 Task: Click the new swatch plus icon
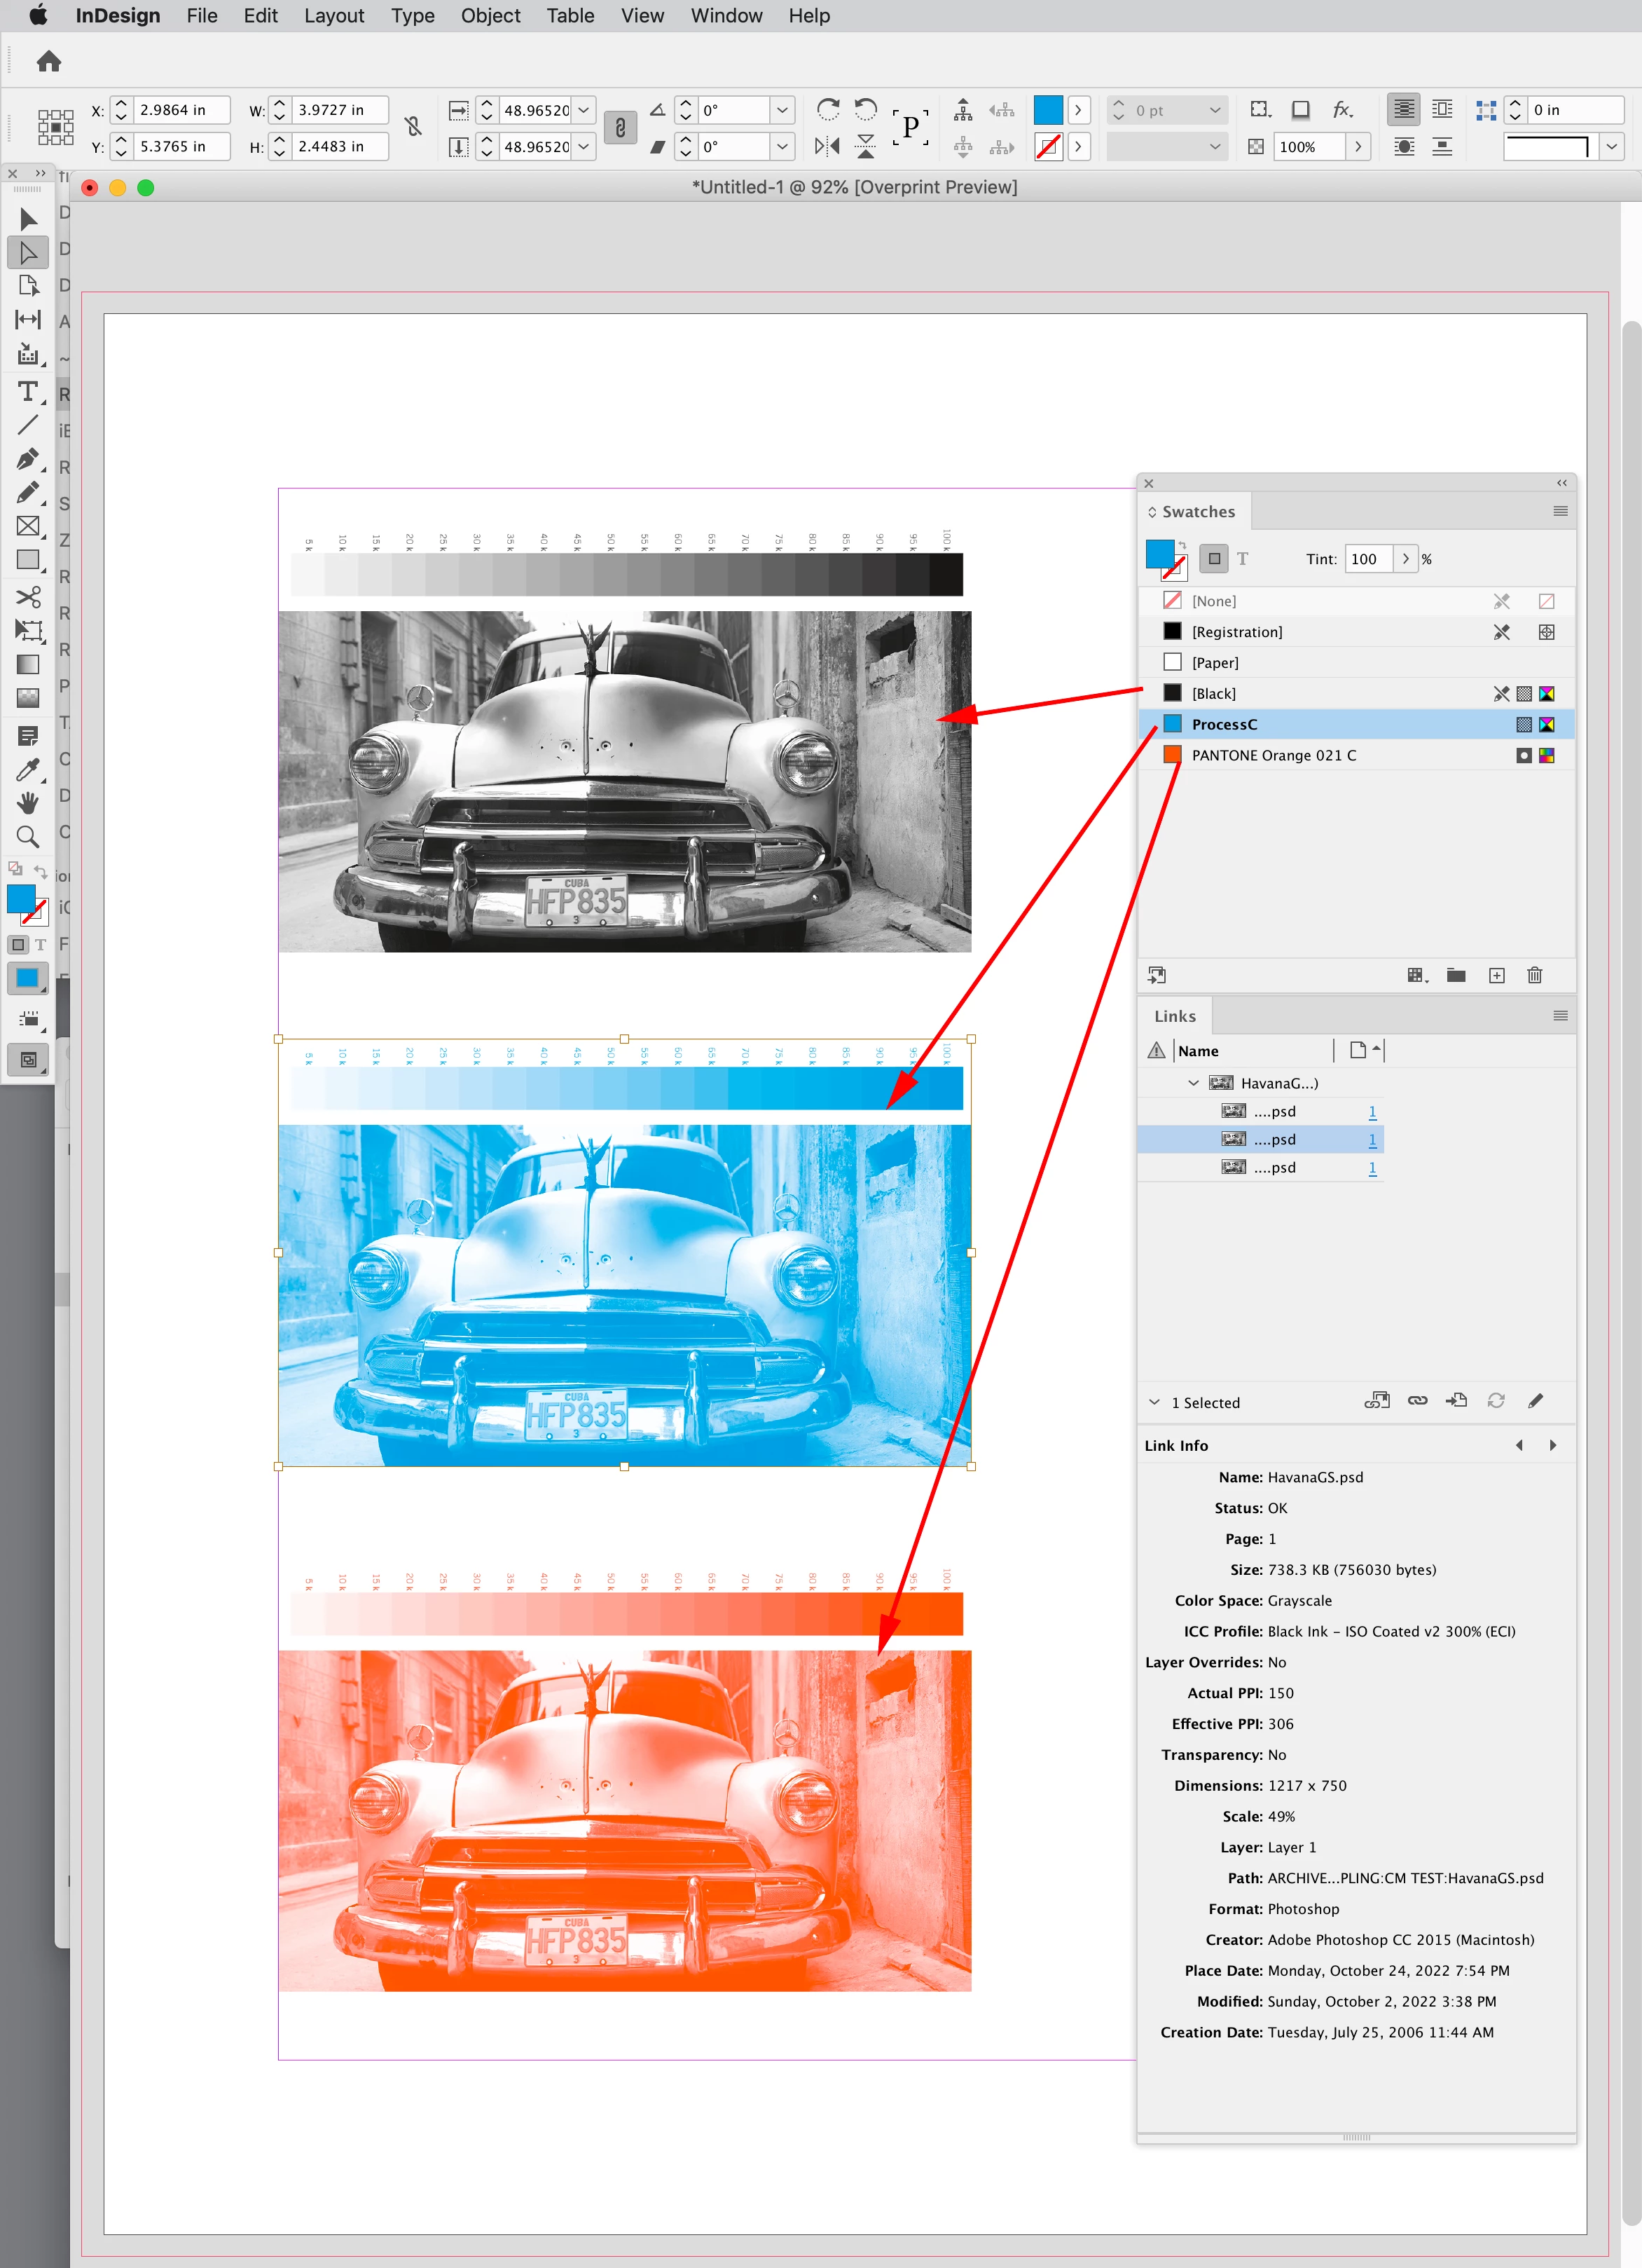click(x=1496, y=975)
